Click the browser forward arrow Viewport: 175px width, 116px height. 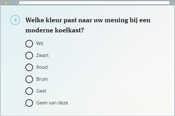[16, 3]
